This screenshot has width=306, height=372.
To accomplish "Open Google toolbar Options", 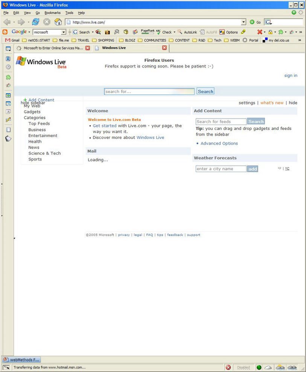I will [x=229, y=32].
